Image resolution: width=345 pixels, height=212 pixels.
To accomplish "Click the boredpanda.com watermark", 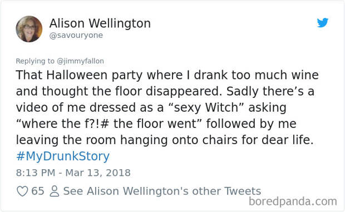I will [x=293, y=201].
